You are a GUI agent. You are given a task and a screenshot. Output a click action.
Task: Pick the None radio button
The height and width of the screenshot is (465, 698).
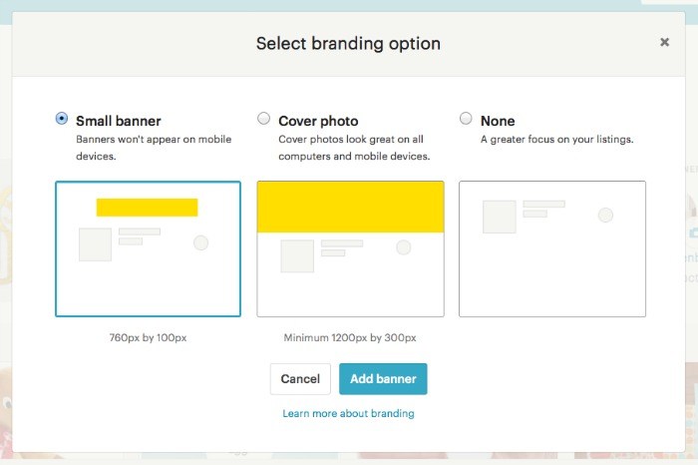pyautogui.click(x=466, y=119)
